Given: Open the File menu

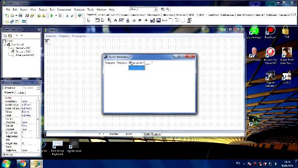Looking at the screenshot, I should pos(8,9).
